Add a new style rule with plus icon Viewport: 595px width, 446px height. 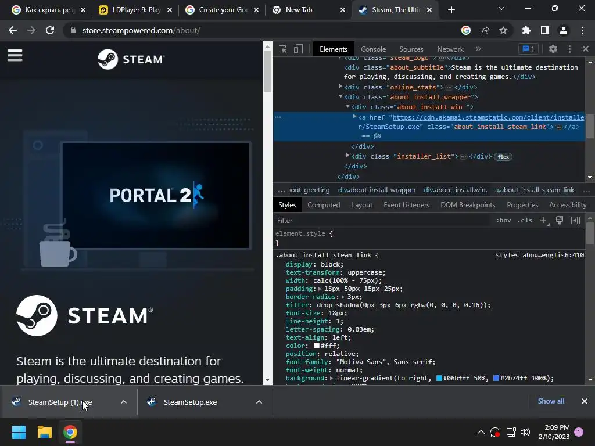[543, 220]
